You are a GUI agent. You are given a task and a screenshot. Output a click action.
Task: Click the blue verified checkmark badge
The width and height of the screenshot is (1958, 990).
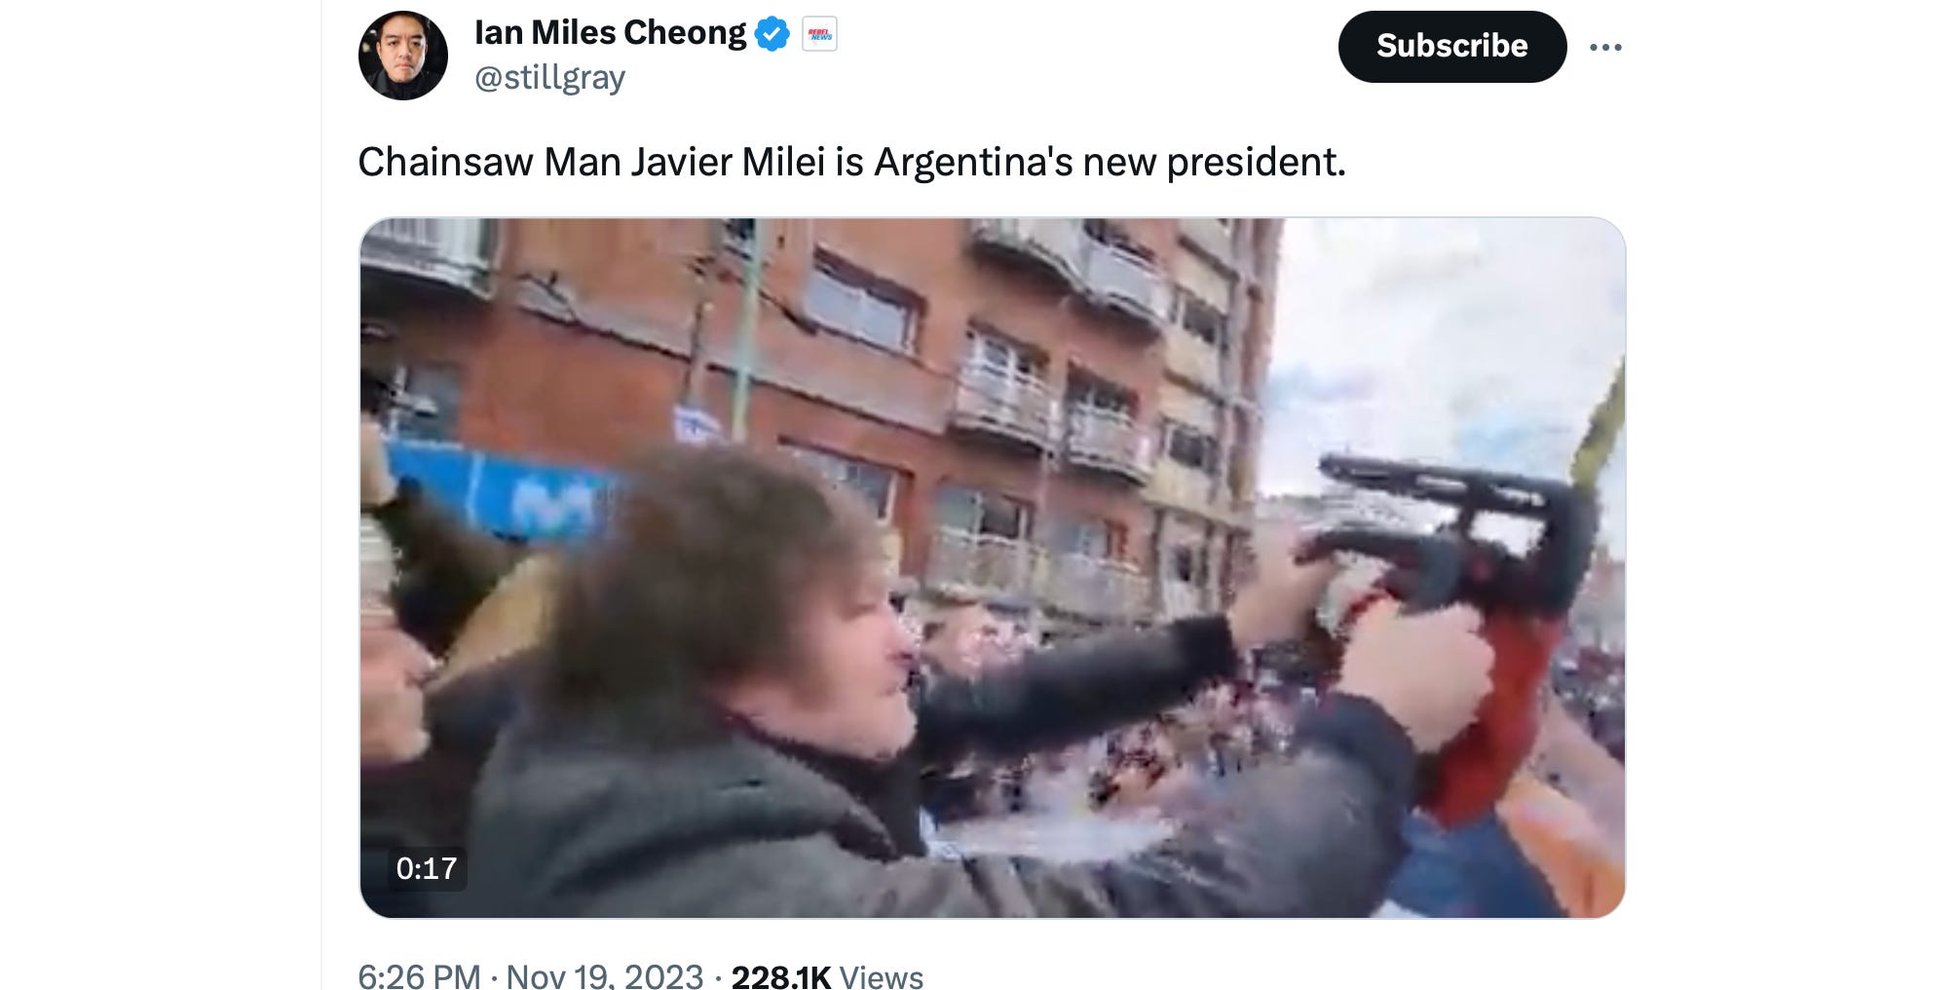(x=772, y=34)
